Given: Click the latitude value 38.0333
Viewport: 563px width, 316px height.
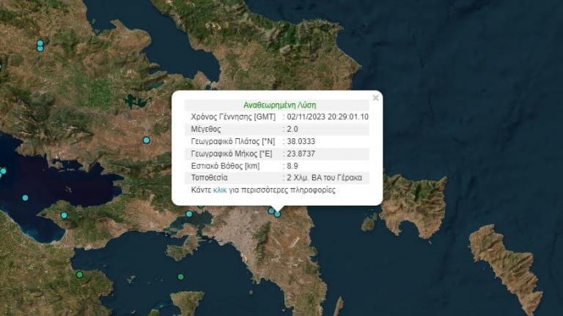Looking at the screenshot, I should [x=301, y=141].
